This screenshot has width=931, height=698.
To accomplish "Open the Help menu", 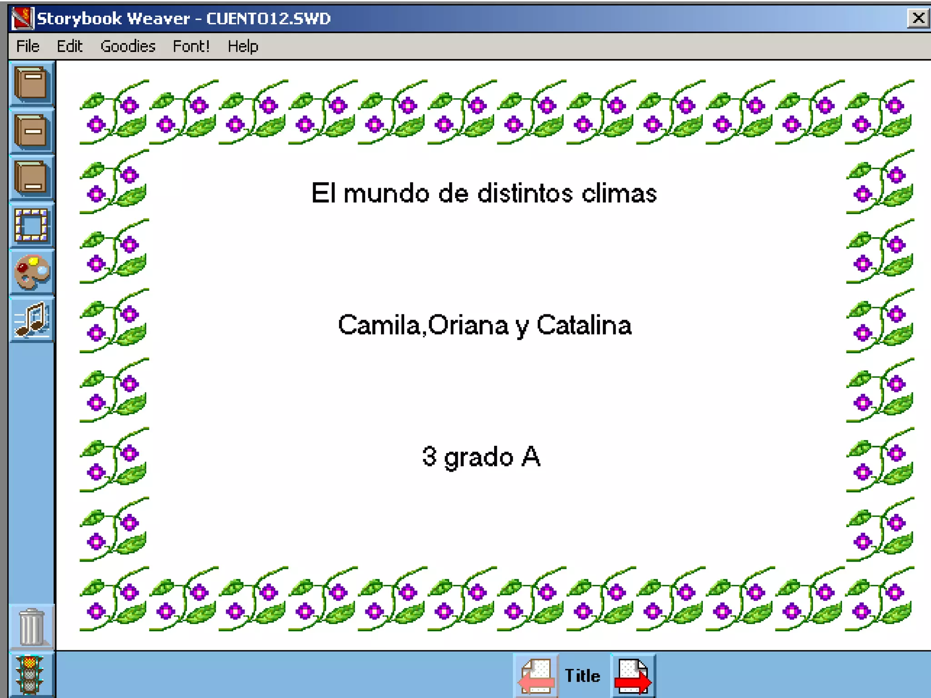I will tap(243, 46).
